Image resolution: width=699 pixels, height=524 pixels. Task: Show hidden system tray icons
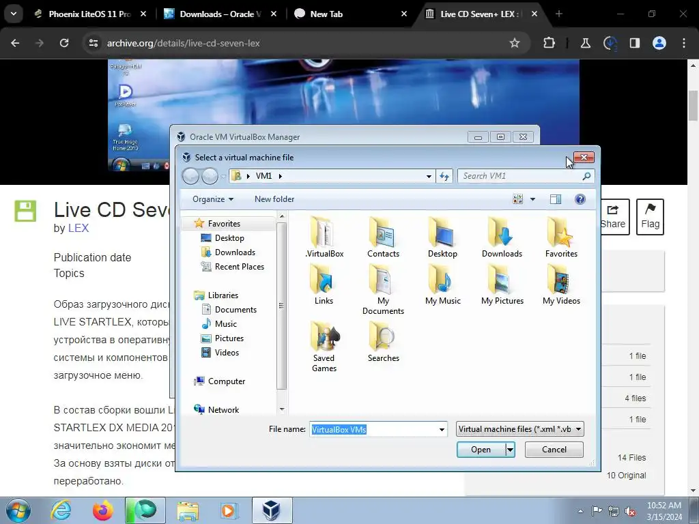(x=580, y=511)
